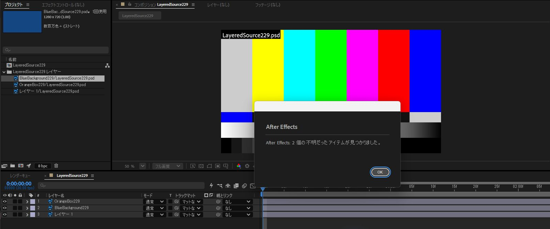This screenshot has width=550, height=229.
Task: Toggle the shy layers switch in timeline
Action: (228, 186)
